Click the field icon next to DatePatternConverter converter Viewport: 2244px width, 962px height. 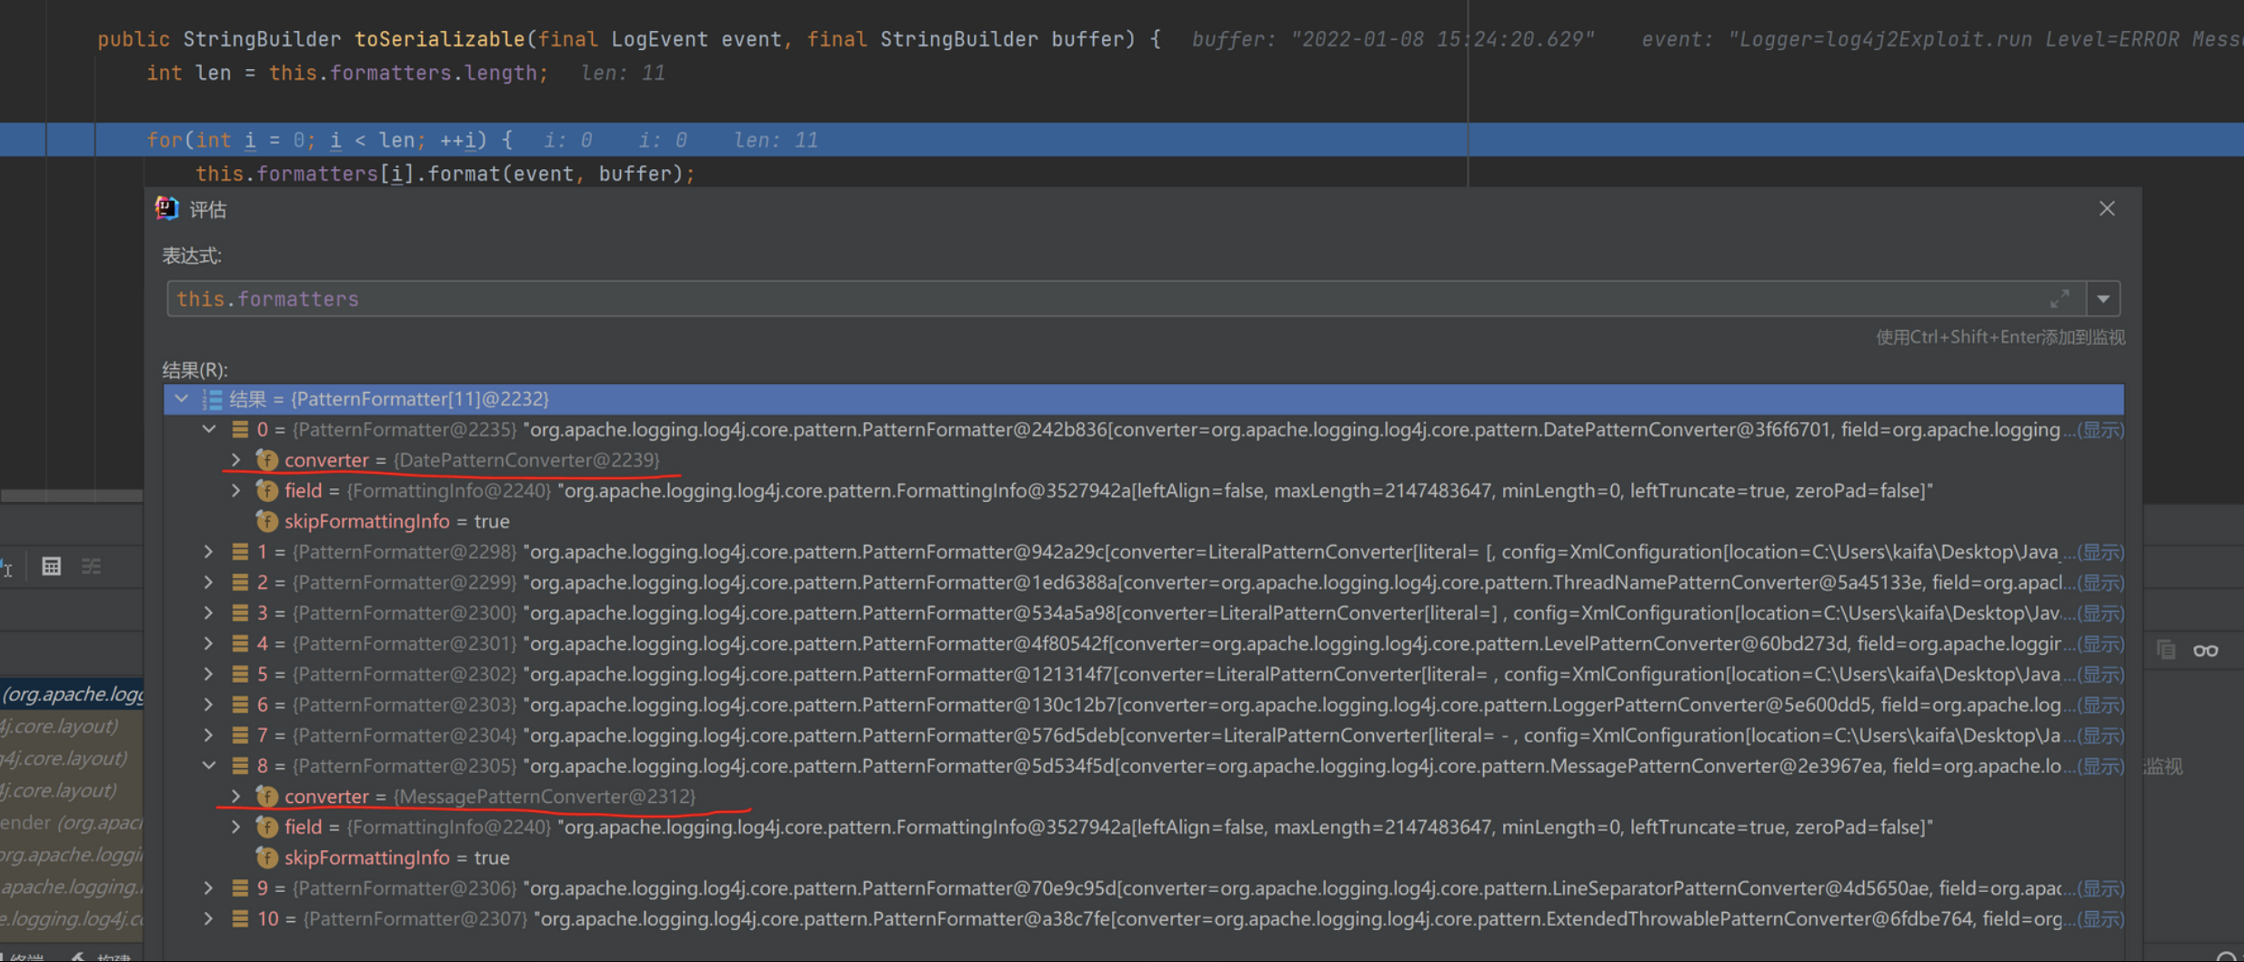(x=266, y=460)
